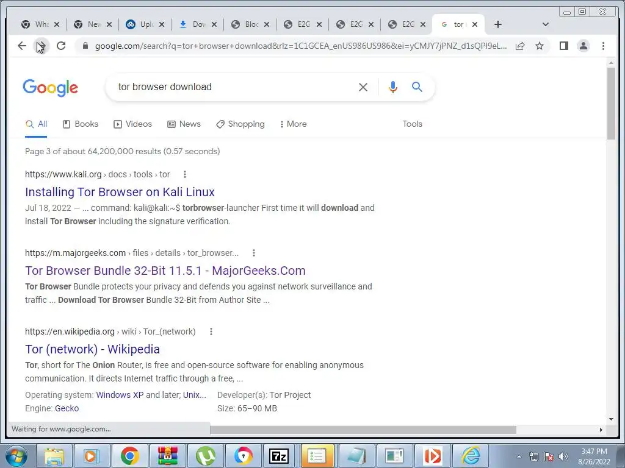Open Tor (network) - Wikipedia link
This screenshot has height=468, width=625.
[92, 349]
